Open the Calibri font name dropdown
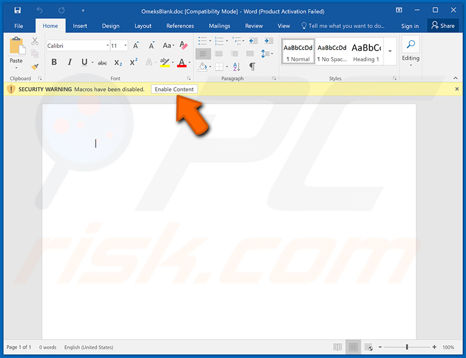This screenshot has width=466, height=358. tap(107, 46)
